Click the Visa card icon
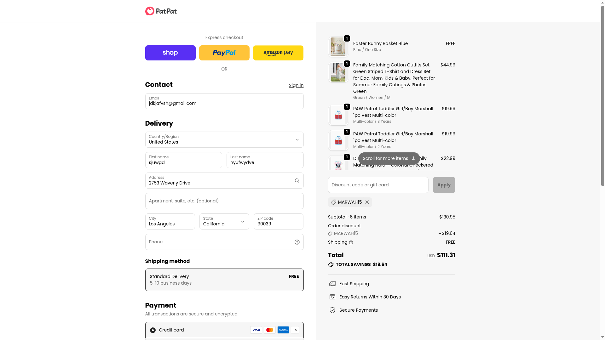The height and width of the screenshot is (340, 605). [256, 330]
